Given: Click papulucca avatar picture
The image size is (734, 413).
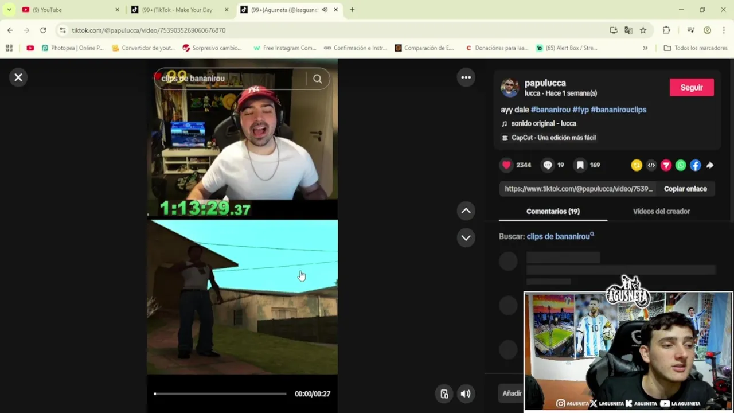Looking at the screenshot, I should (x=510, y=87).
